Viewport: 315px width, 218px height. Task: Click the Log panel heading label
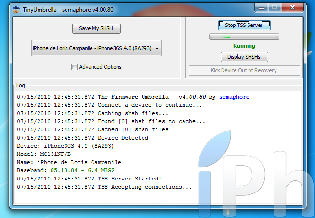(x=21, y=85)
